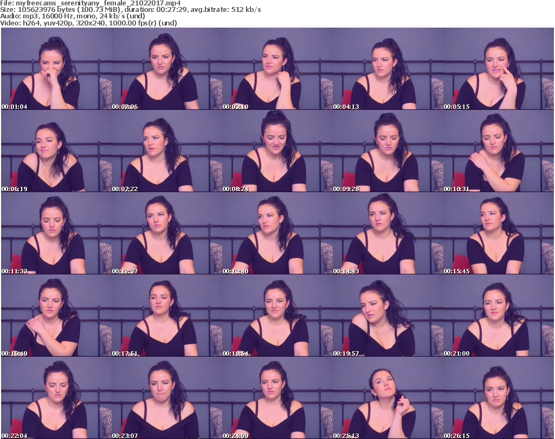Click the 'Video: h264, yuv420p' line
This screenshot has height=439, width=555.
(x=88, y=23)
